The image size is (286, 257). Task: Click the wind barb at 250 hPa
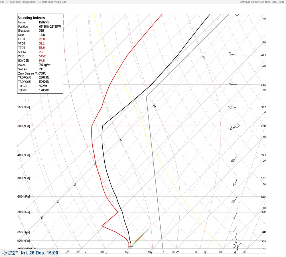coord(233,107)
